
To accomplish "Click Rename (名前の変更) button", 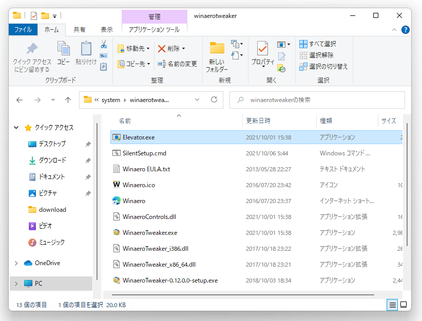I will [x=177, y=64].
